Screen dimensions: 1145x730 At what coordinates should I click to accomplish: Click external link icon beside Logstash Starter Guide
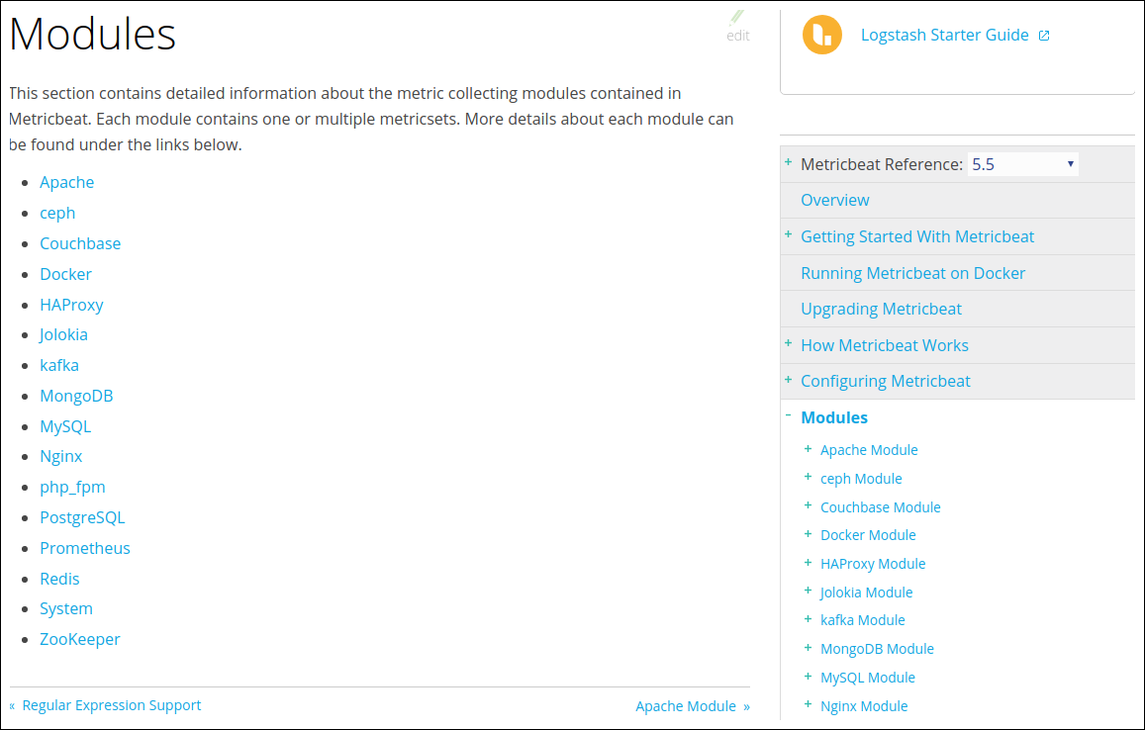coord(1044,35)
